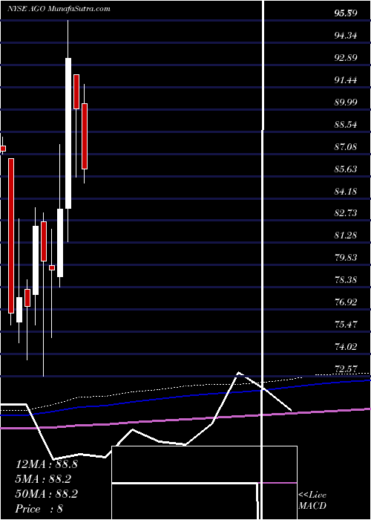371x520 pixels.
Task: Click the 85.63 price axis label
Action: pos(346,169)
